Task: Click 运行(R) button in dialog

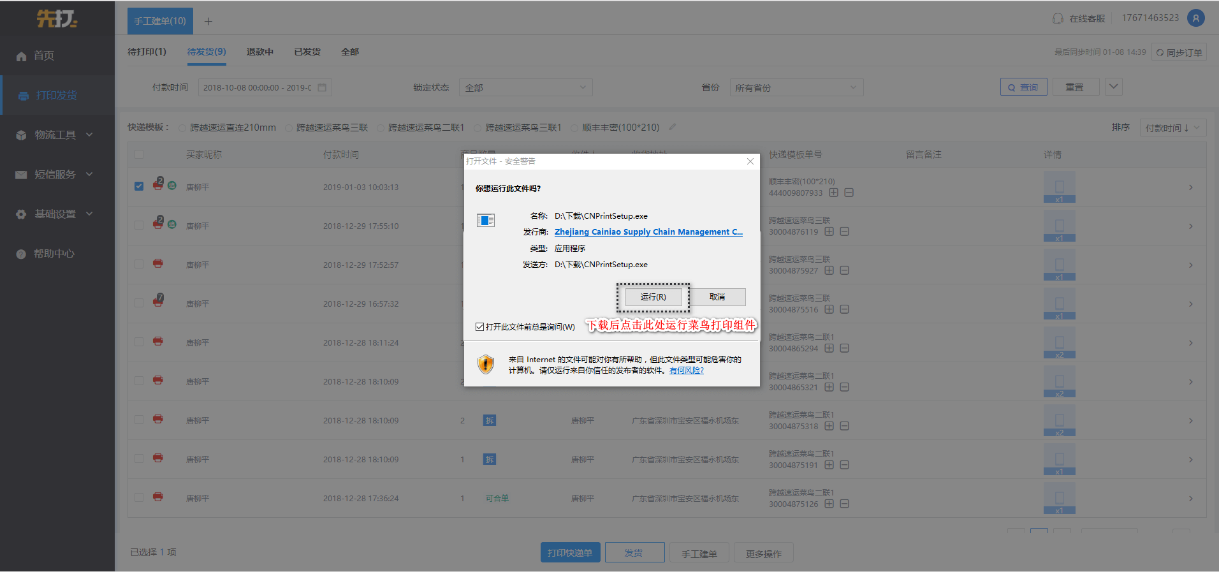Action: [653, 297]
